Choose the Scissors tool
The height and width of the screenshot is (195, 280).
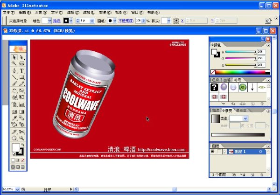click(x=21, y=132)
